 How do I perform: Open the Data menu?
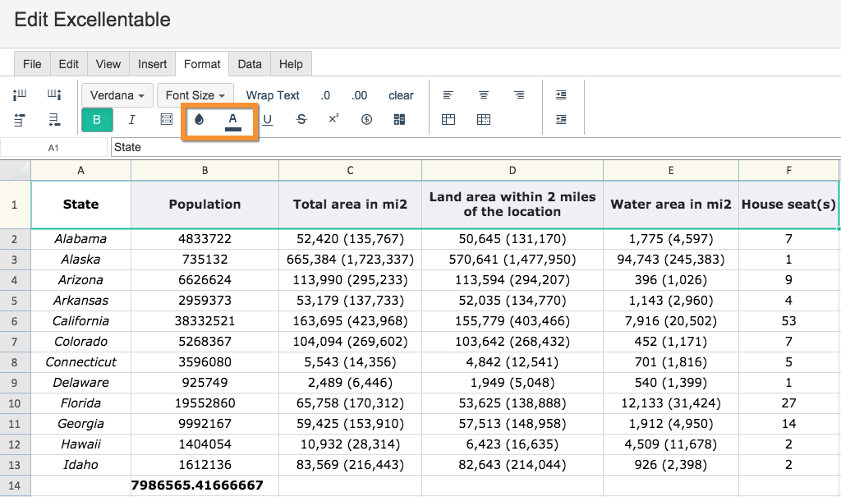[x=250, y=64]
